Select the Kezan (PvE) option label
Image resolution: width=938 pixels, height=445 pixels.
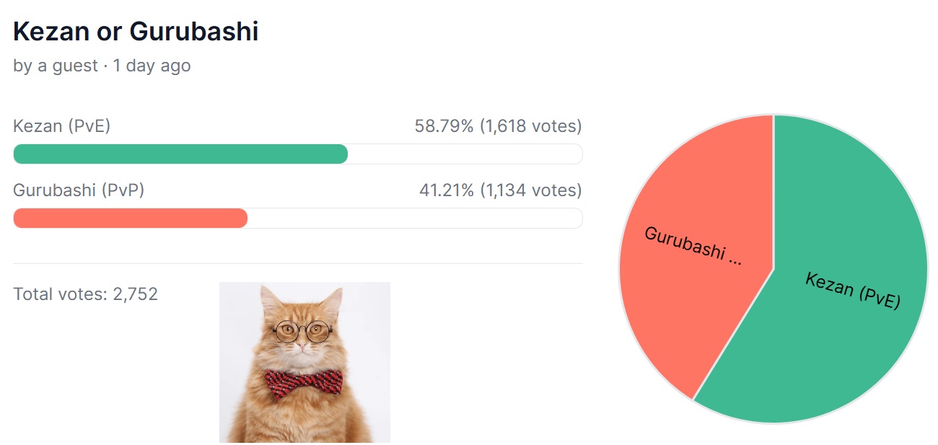tap(62, 127)
